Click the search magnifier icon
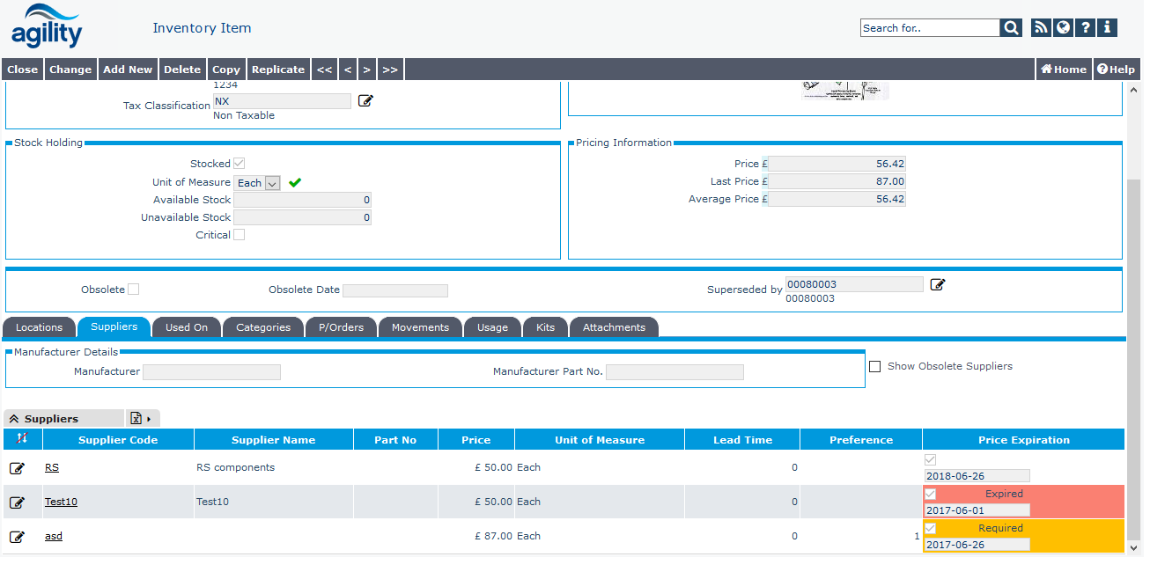Screen dimensions: 1150x572 1011,28
